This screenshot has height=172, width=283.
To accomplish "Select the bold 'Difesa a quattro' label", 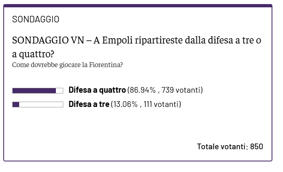I will coord(97,90).
